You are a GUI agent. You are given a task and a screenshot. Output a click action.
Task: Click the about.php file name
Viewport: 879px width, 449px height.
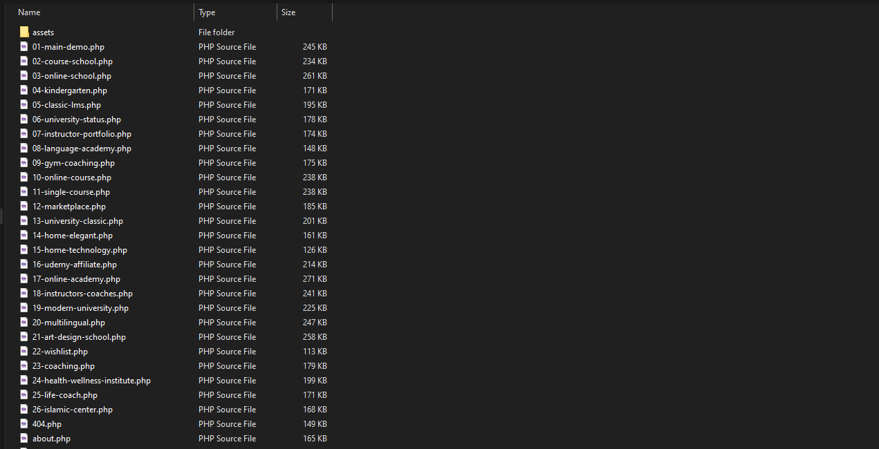click(51, 439)
